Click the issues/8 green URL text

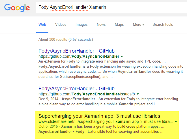click(87, 94)
